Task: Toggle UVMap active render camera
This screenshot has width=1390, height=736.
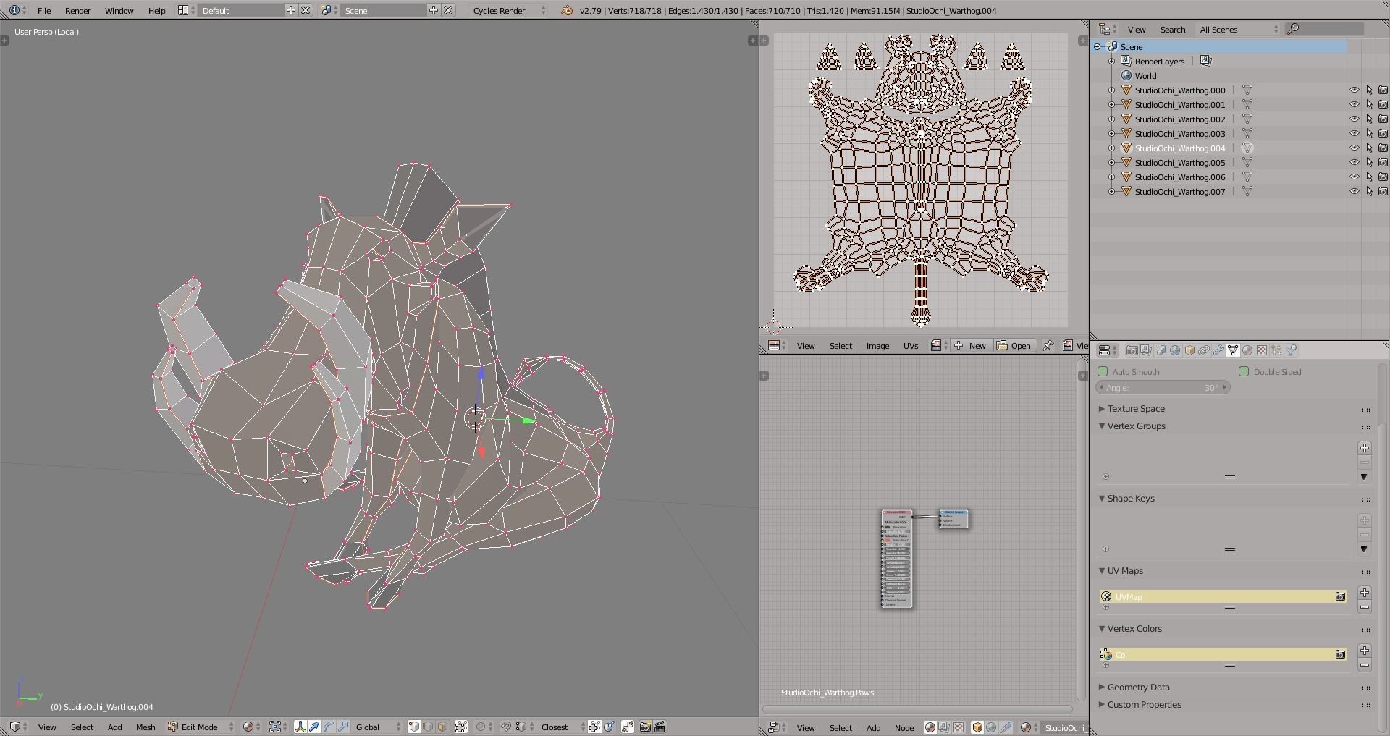Action: coord(1340,597)
